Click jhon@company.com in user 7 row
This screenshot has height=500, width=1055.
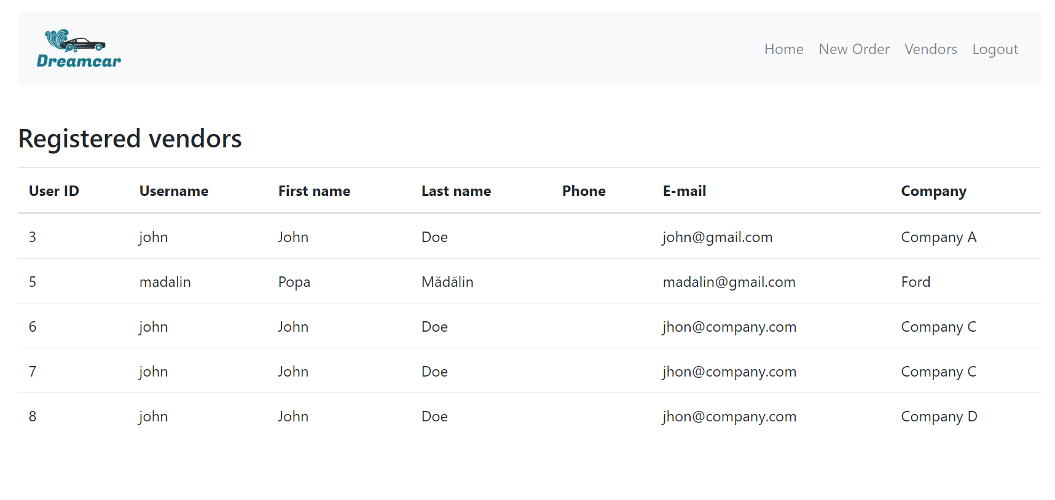point(729,372)
